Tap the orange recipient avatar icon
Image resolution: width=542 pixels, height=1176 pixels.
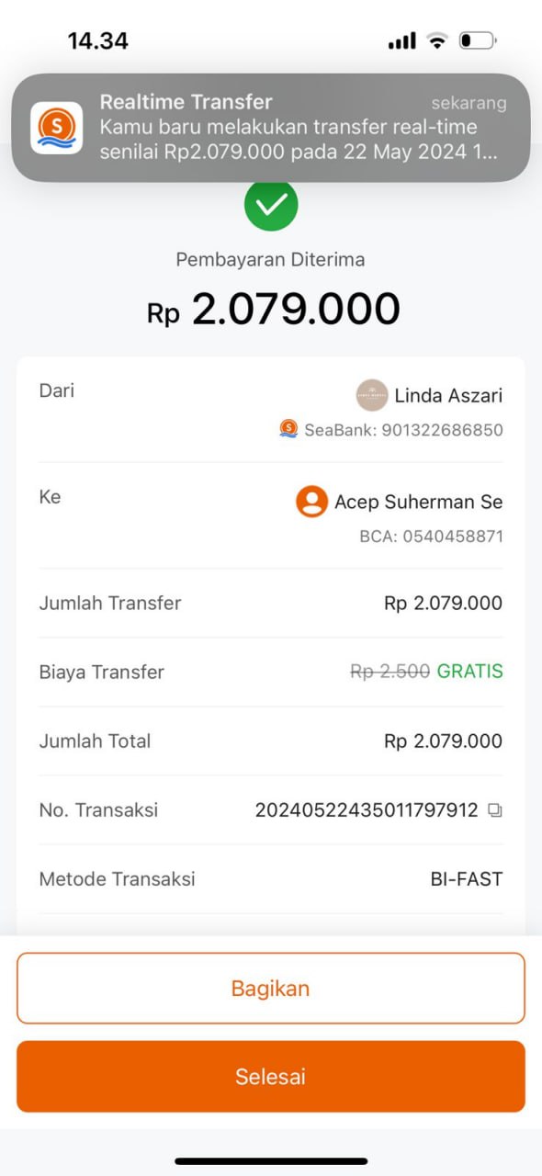pos(312,502)
